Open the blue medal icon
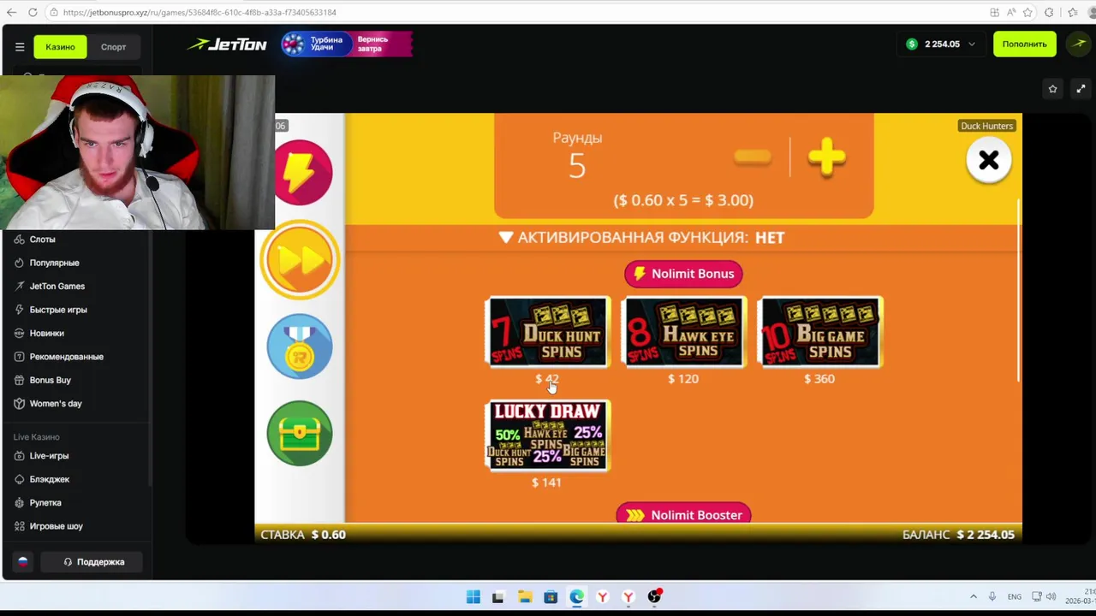Viewport: 1096px width, 616px height. 300,346
